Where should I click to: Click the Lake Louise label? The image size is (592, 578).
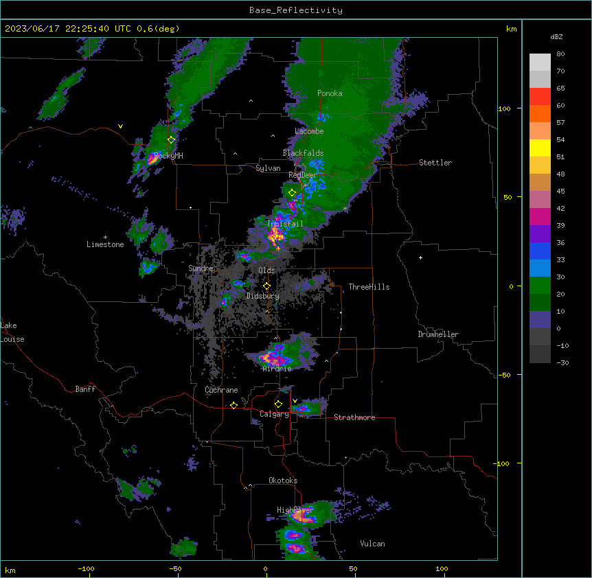12,332
